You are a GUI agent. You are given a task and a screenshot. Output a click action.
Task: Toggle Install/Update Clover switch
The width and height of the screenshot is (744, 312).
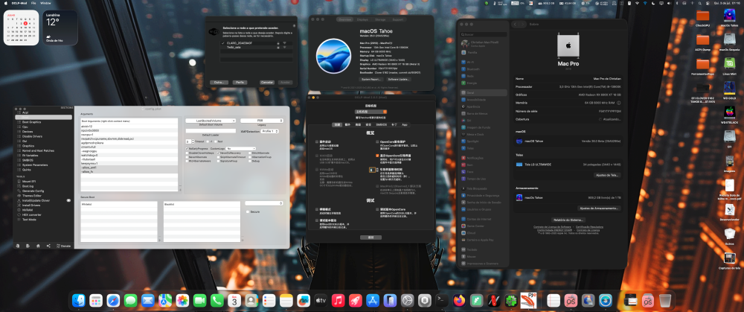[x=68, y=200]
